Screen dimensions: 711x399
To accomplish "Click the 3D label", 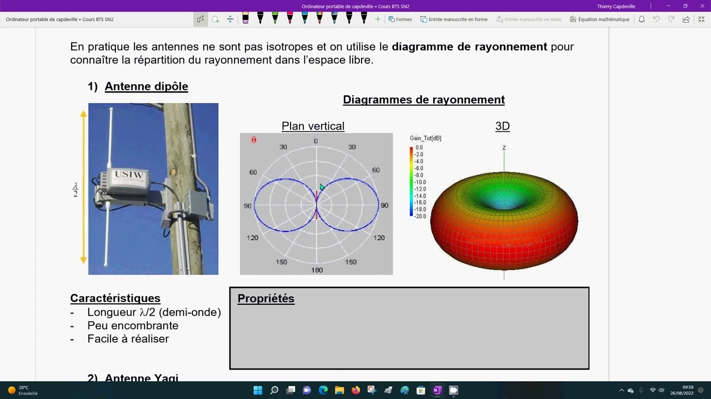I will point(502,126).
